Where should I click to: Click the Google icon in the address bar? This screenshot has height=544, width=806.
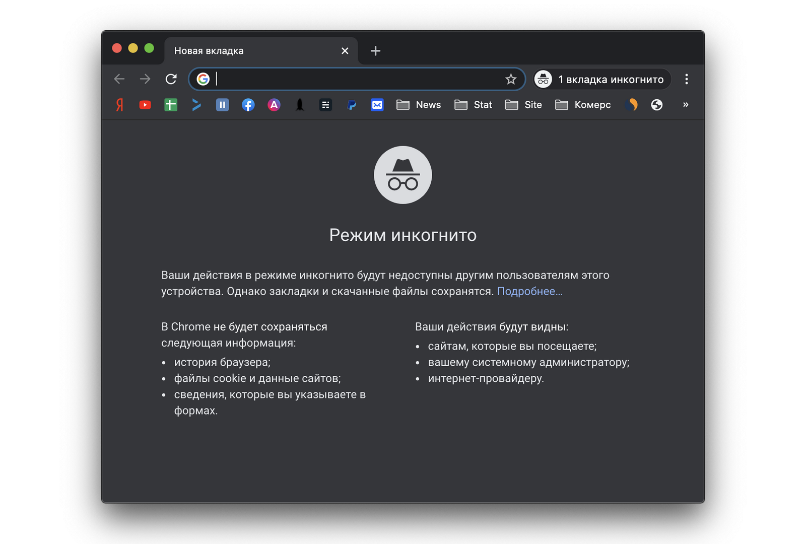coord(203,79)
